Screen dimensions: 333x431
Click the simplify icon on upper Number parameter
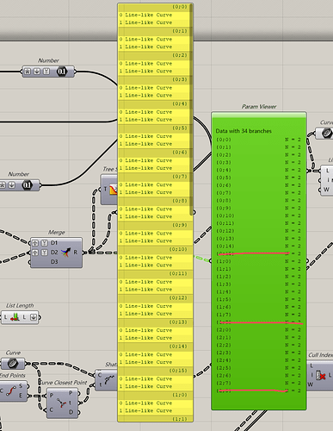point(46,72)
